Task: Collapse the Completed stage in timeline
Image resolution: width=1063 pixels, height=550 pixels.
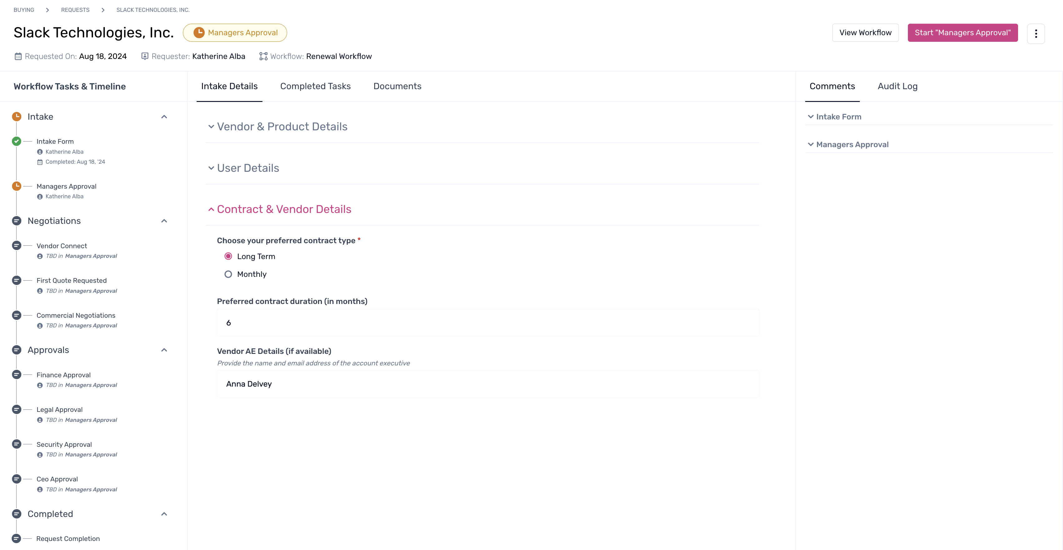Action: click(x=164, y=514)
